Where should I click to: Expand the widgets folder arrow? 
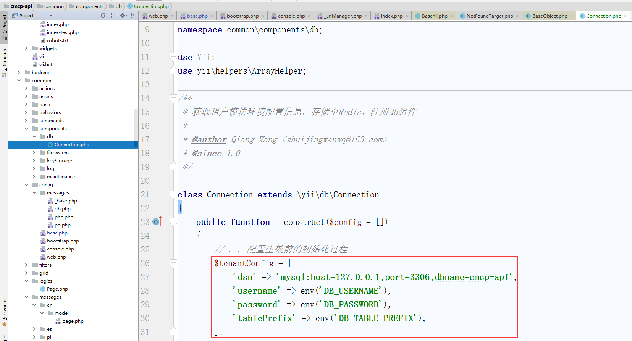coord(26,48)
